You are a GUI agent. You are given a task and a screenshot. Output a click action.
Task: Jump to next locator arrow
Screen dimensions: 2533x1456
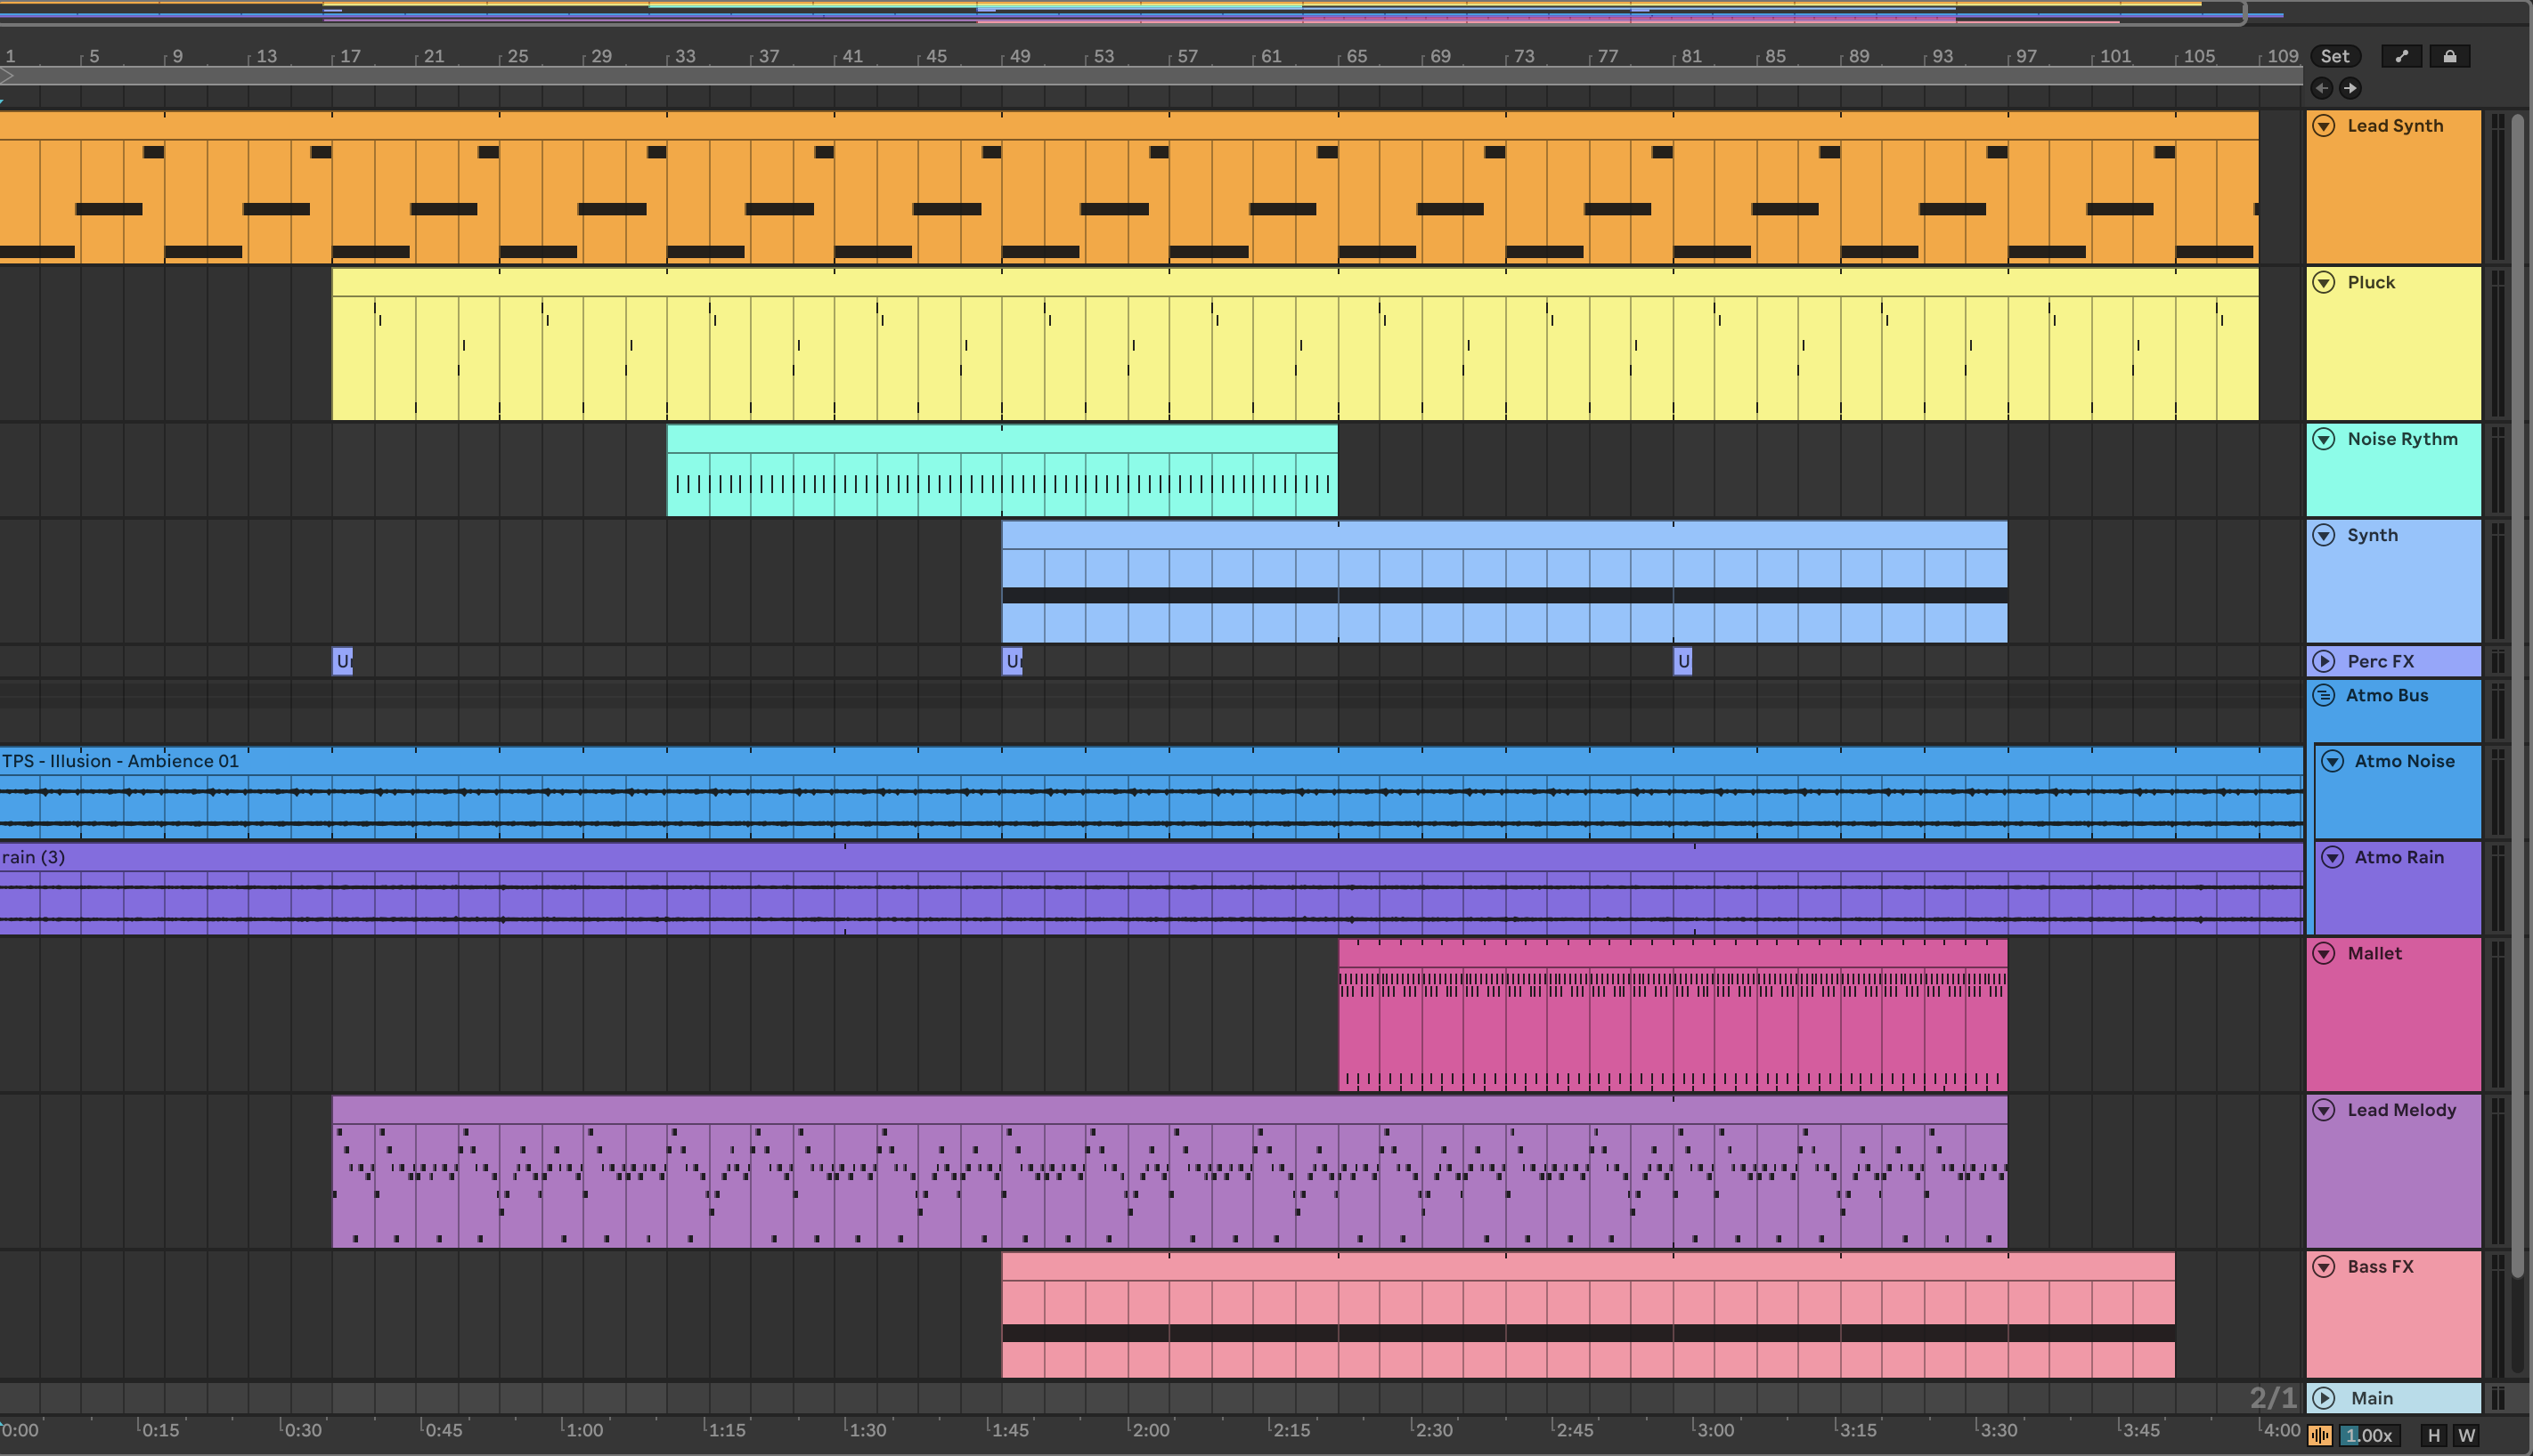2350,88
